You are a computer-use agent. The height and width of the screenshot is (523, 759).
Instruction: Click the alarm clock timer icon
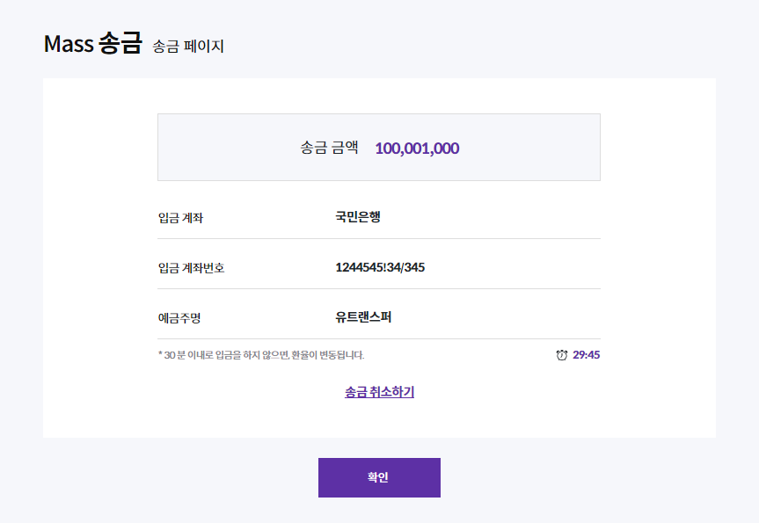(561, 355)
